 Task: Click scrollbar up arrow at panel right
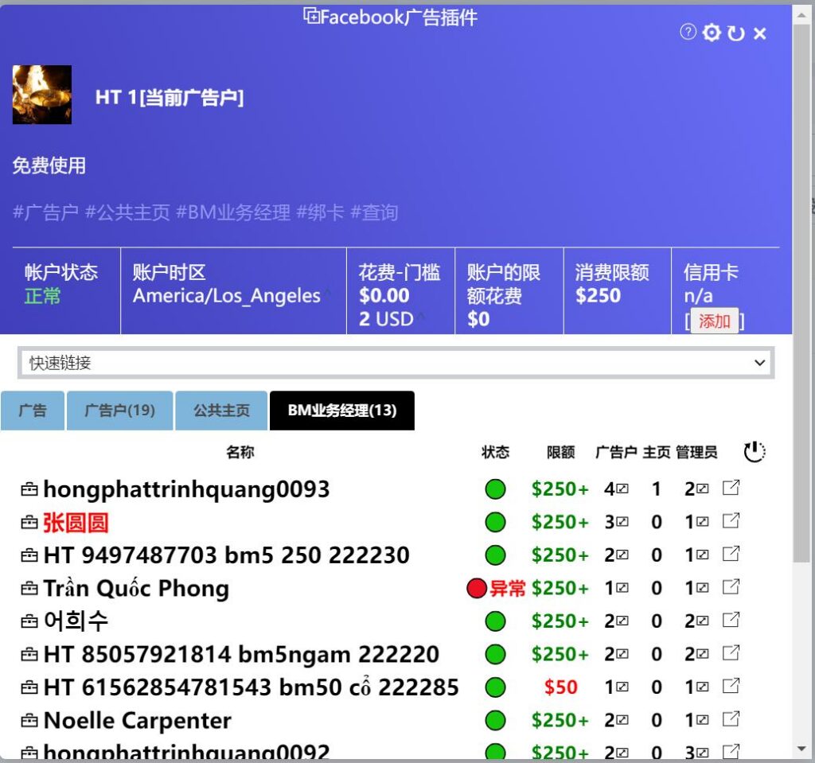(801, 15)
